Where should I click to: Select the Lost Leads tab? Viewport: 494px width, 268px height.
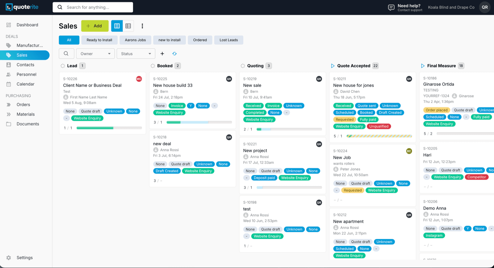pyautogui.click(x=229, y=40)
